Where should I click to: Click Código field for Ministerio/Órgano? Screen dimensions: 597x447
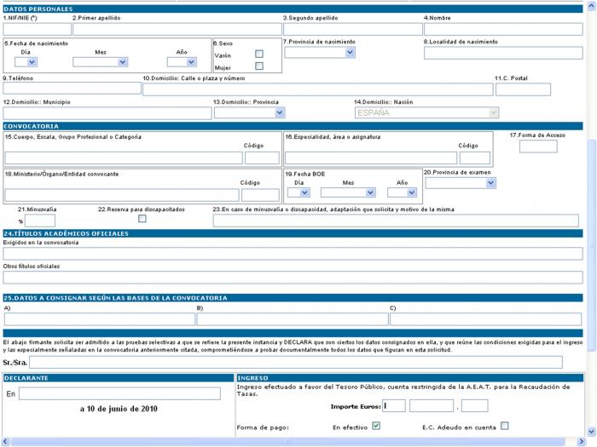(x=260, y=195)
